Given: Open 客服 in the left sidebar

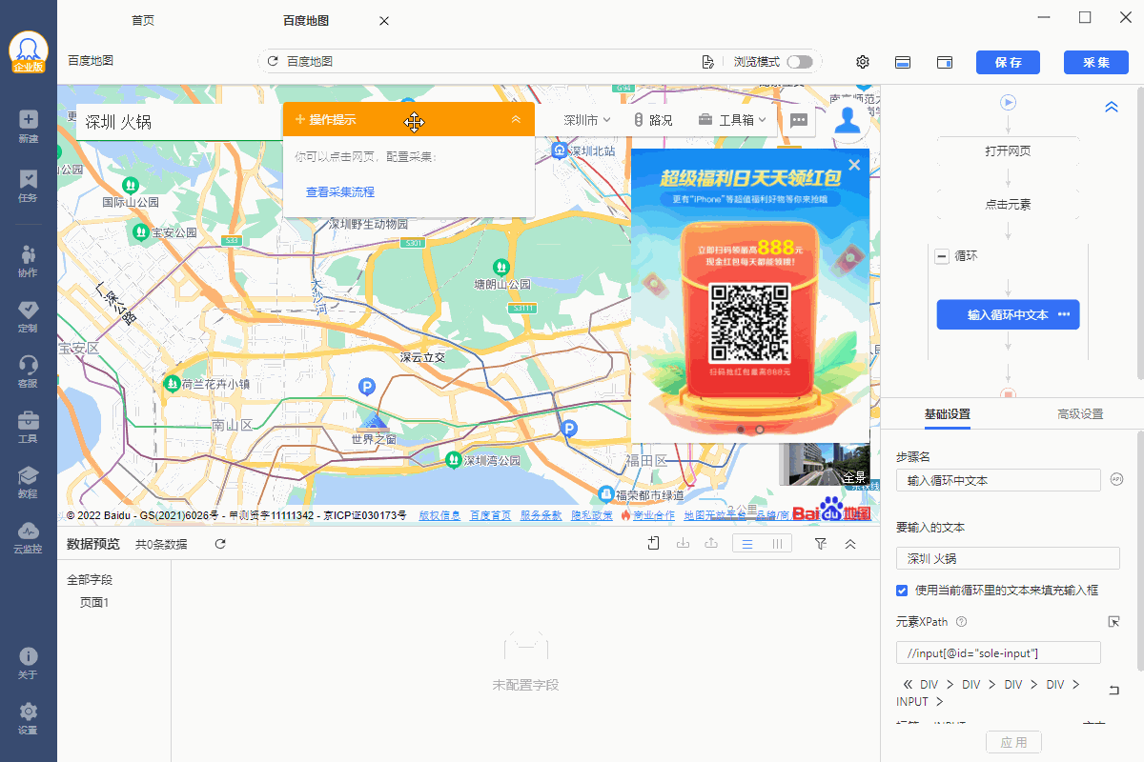Looking at the screenshot, I should click(29, 371).
